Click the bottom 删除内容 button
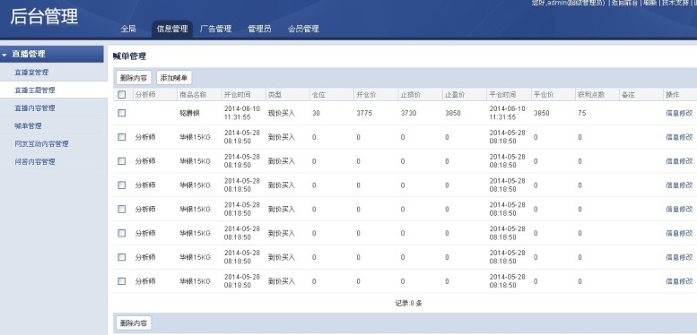 tap(134, 323)
